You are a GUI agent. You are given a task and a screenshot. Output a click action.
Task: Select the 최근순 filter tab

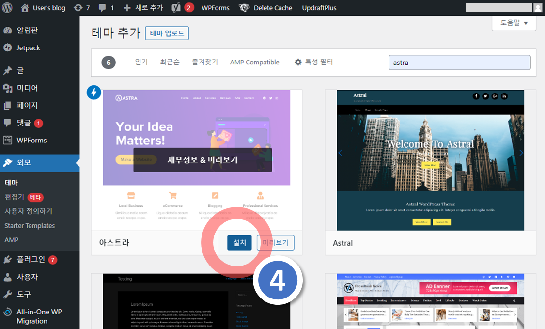(170, 62)
